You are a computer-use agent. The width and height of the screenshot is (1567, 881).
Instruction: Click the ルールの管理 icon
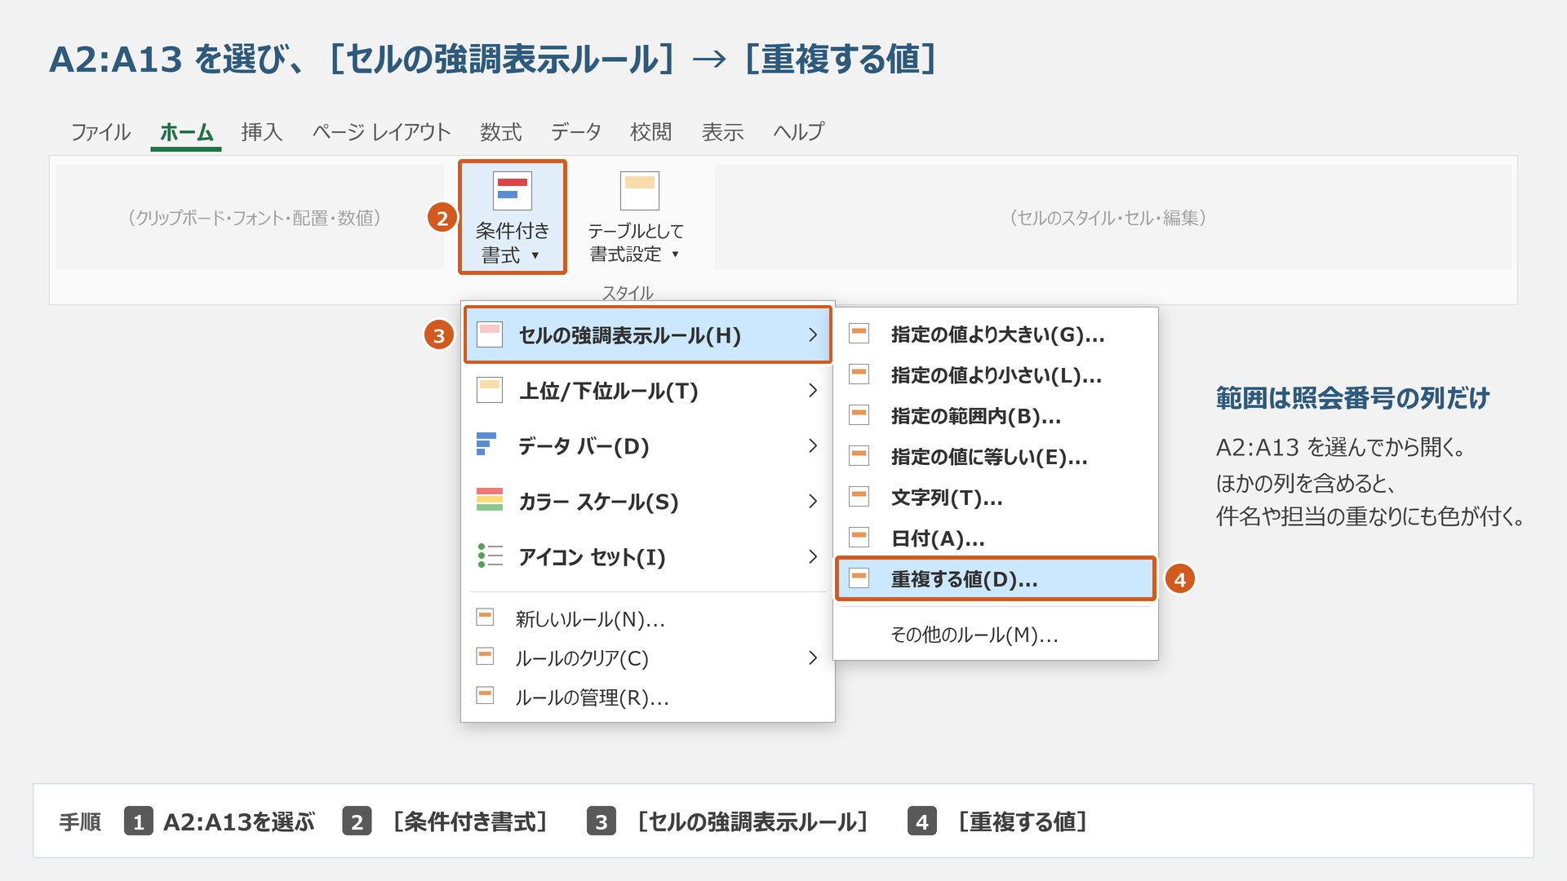point(485,695)
